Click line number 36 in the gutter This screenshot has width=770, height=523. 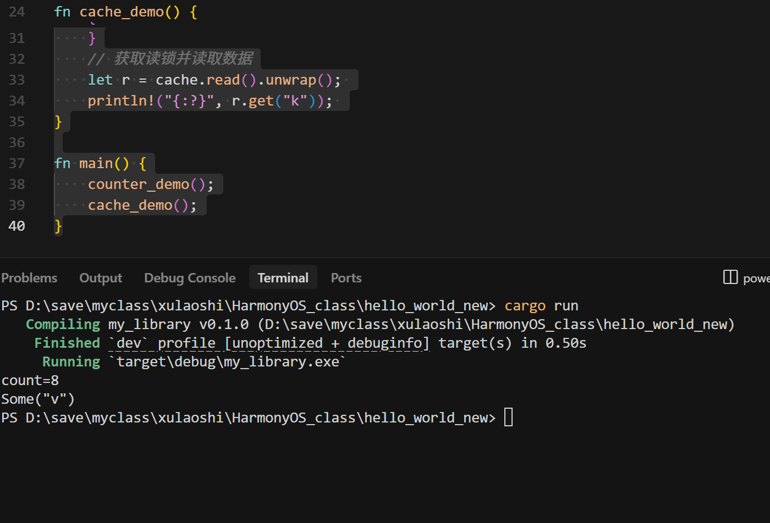coord(17,143)
